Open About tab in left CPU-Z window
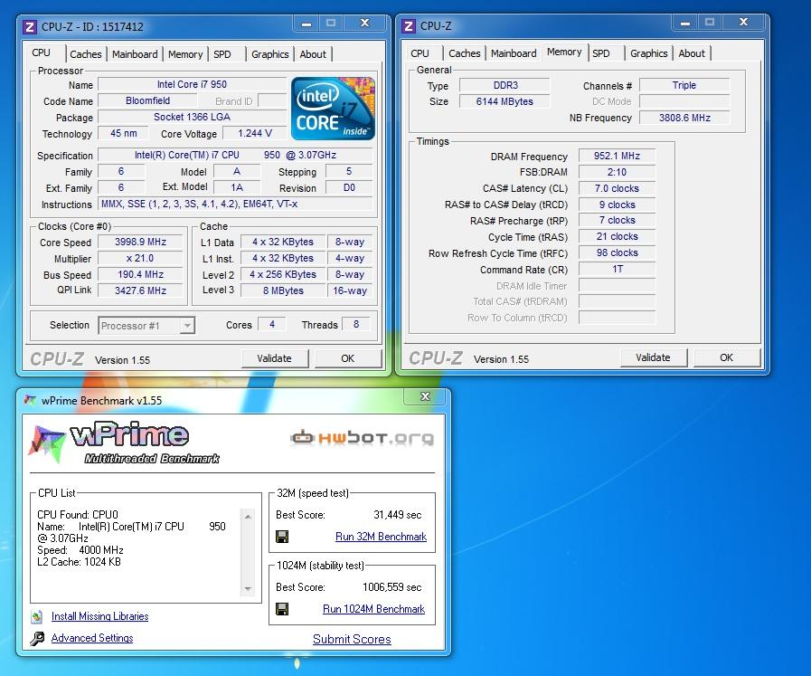 pos(313,54)
